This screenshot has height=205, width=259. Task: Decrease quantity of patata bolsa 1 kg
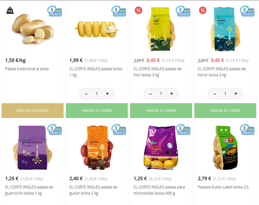coord(86,94)
